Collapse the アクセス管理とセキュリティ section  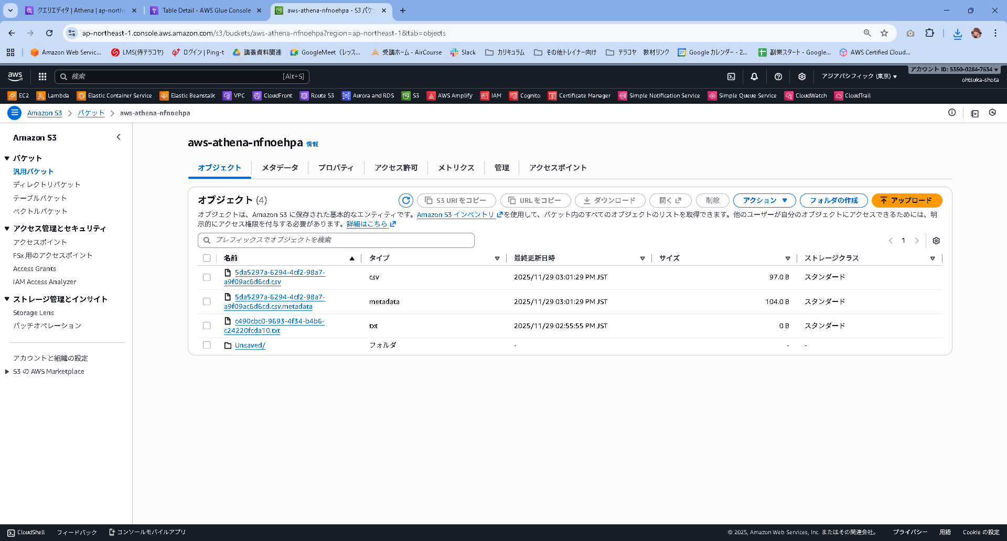pos(7,229)
